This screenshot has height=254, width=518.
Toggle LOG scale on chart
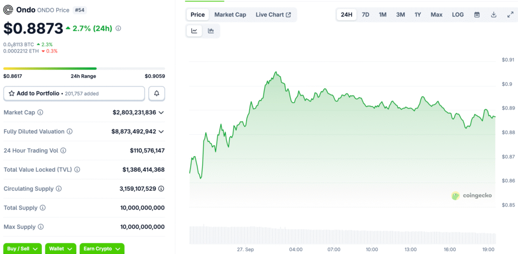point(457,15)
